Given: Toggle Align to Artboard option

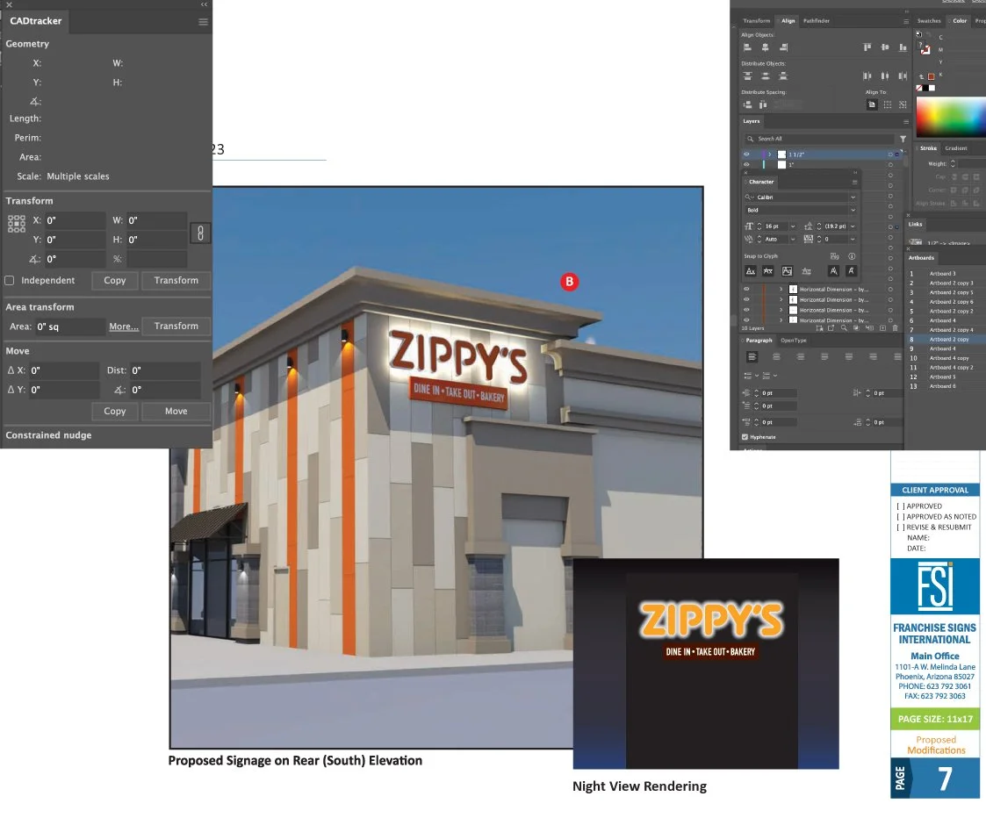Looking at the screenshot, I should tap(872, 105).
